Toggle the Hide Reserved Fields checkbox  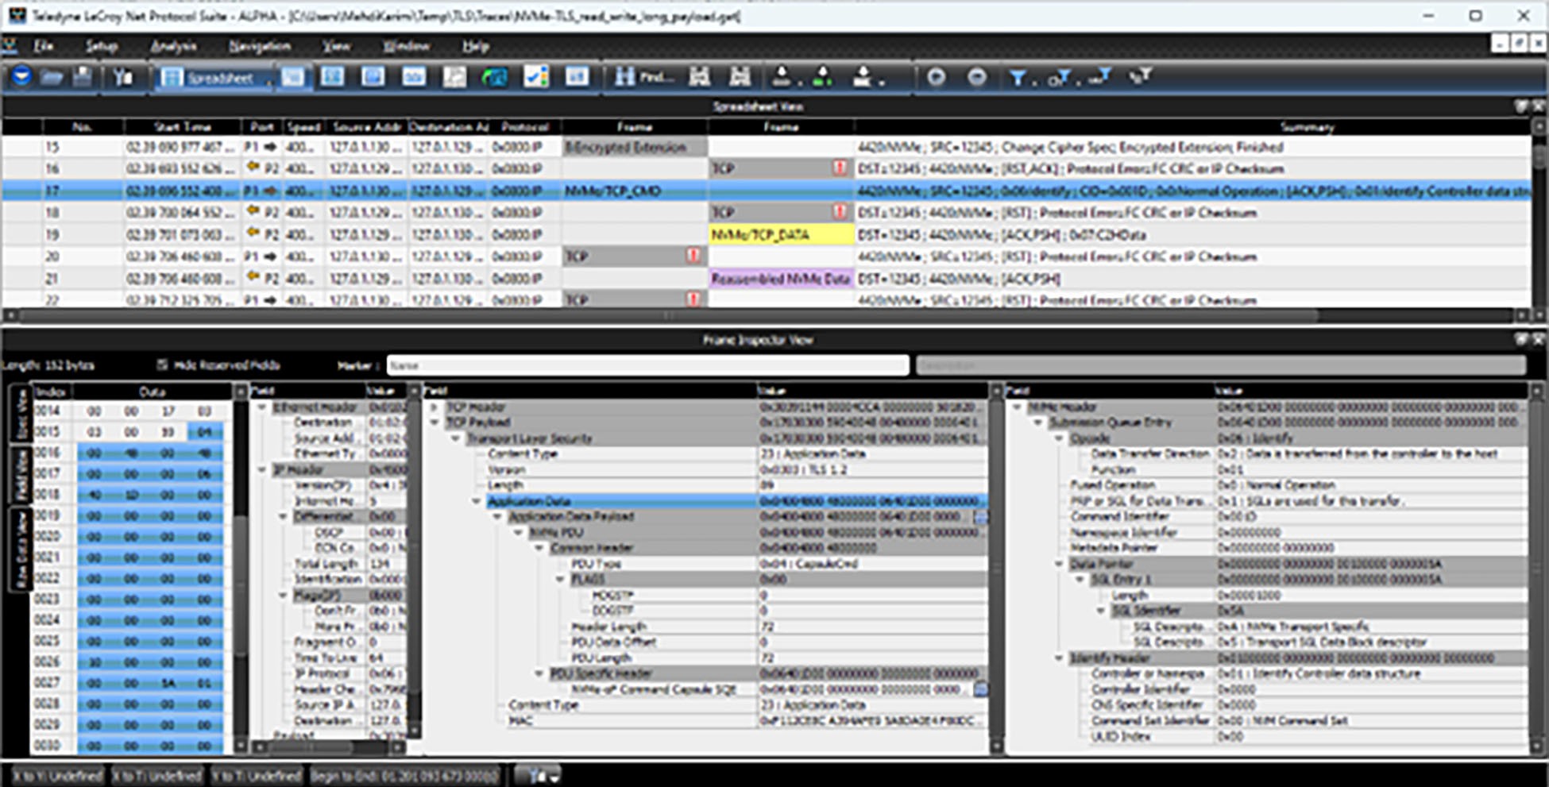[162, 365]
